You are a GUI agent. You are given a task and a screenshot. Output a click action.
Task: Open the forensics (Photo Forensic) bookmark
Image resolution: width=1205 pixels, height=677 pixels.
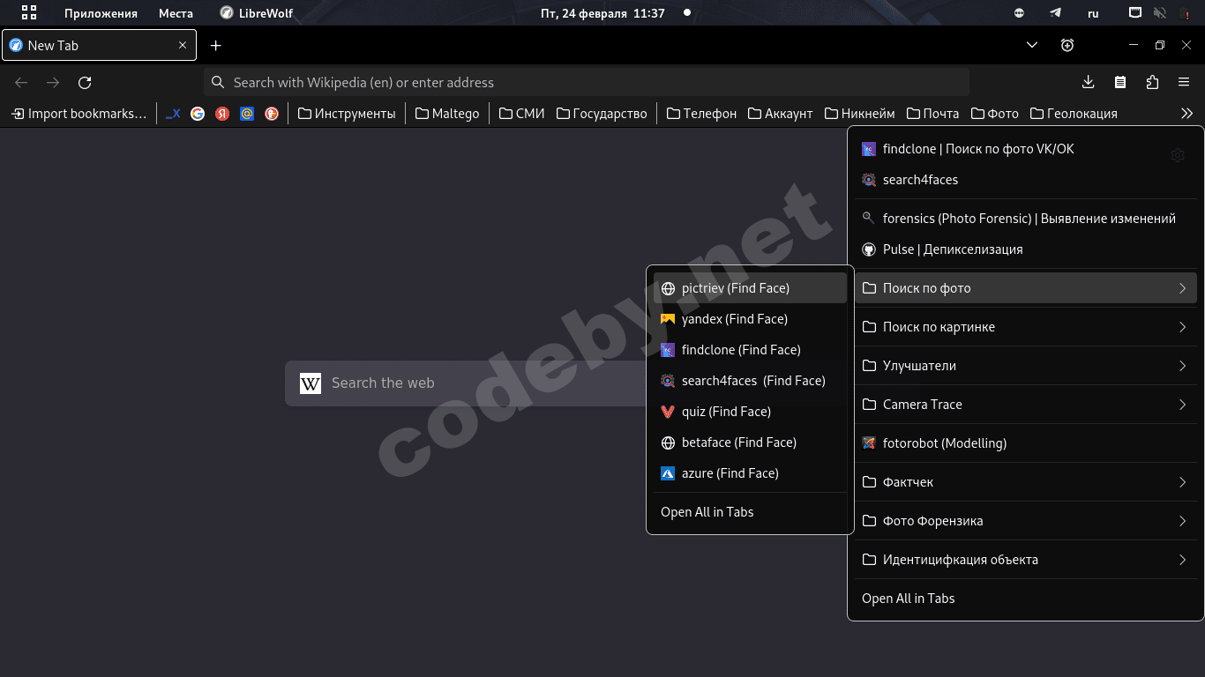1025,219
